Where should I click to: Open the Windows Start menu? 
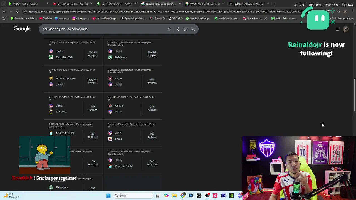tap(108, 196)
